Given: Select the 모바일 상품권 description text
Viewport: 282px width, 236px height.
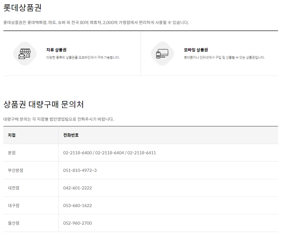Looking at the screenshot, I should click(224, 58).
